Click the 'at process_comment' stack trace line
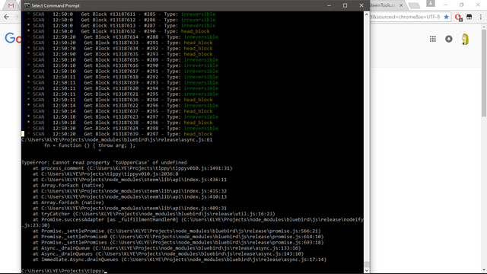The width and height of the screenshot is (487, 274). pyautogui.click(x=132, y=168)
